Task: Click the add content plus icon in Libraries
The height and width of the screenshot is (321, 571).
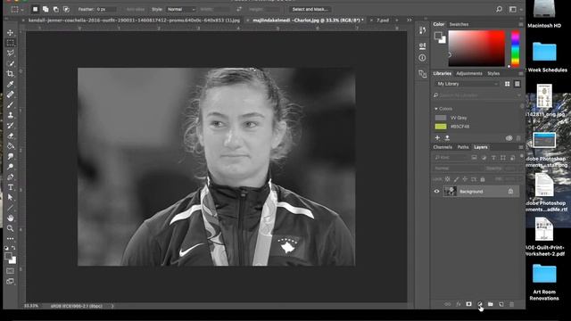Action: tap(437, 138)
